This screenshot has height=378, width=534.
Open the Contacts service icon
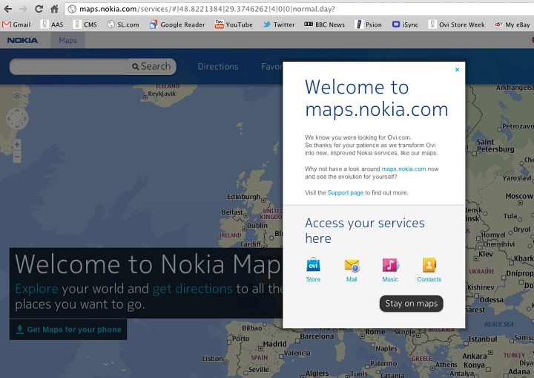coord(429,266)
